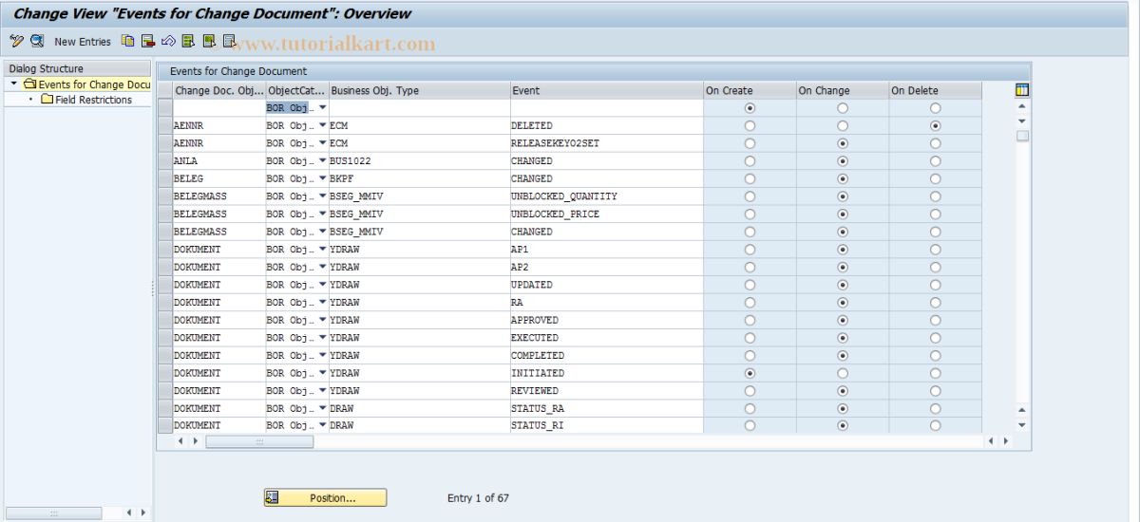Select Events for Change Document tree node

94,84
